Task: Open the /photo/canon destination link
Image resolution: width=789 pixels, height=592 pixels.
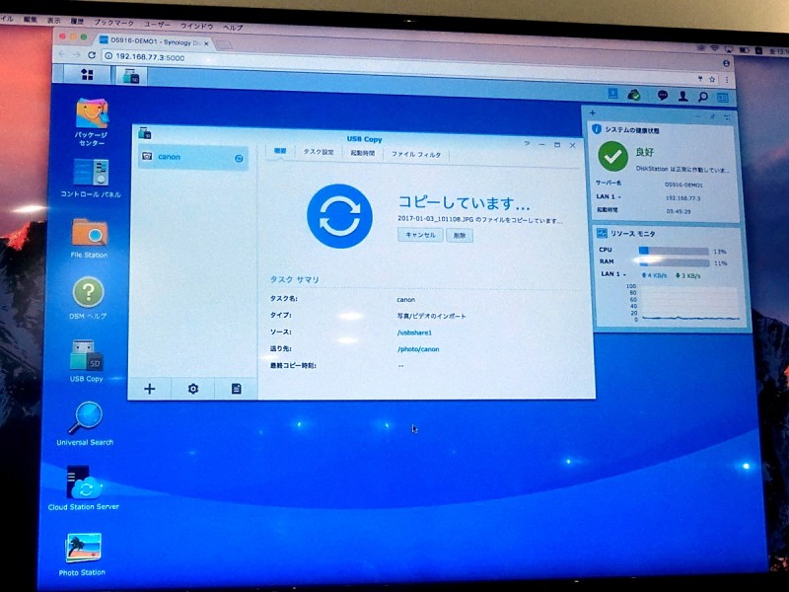Action: coord(418,349)
